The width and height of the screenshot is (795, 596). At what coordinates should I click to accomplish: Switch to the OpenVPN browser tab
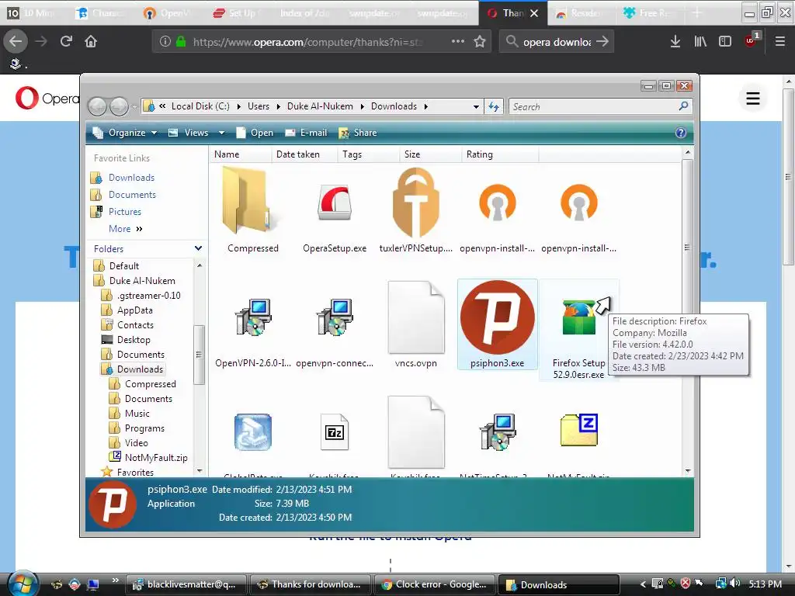167,13
